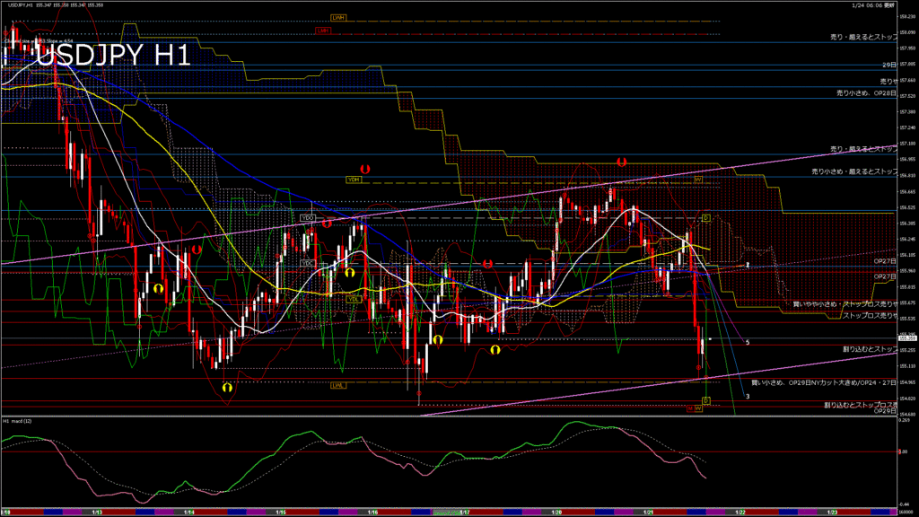Click the 157.100 price on price axis

pyautogui.click(x=907, y=143)
